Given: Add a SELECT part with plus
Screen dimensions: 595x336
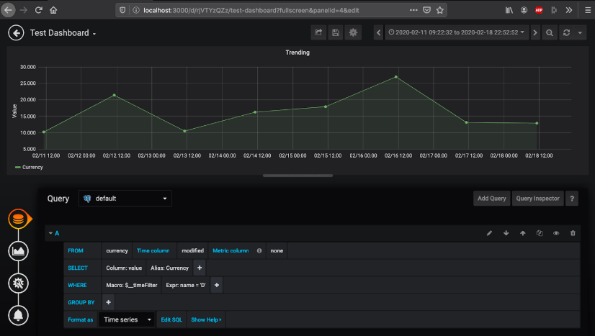Looking at the screenshot, I should tap(200, 268).
